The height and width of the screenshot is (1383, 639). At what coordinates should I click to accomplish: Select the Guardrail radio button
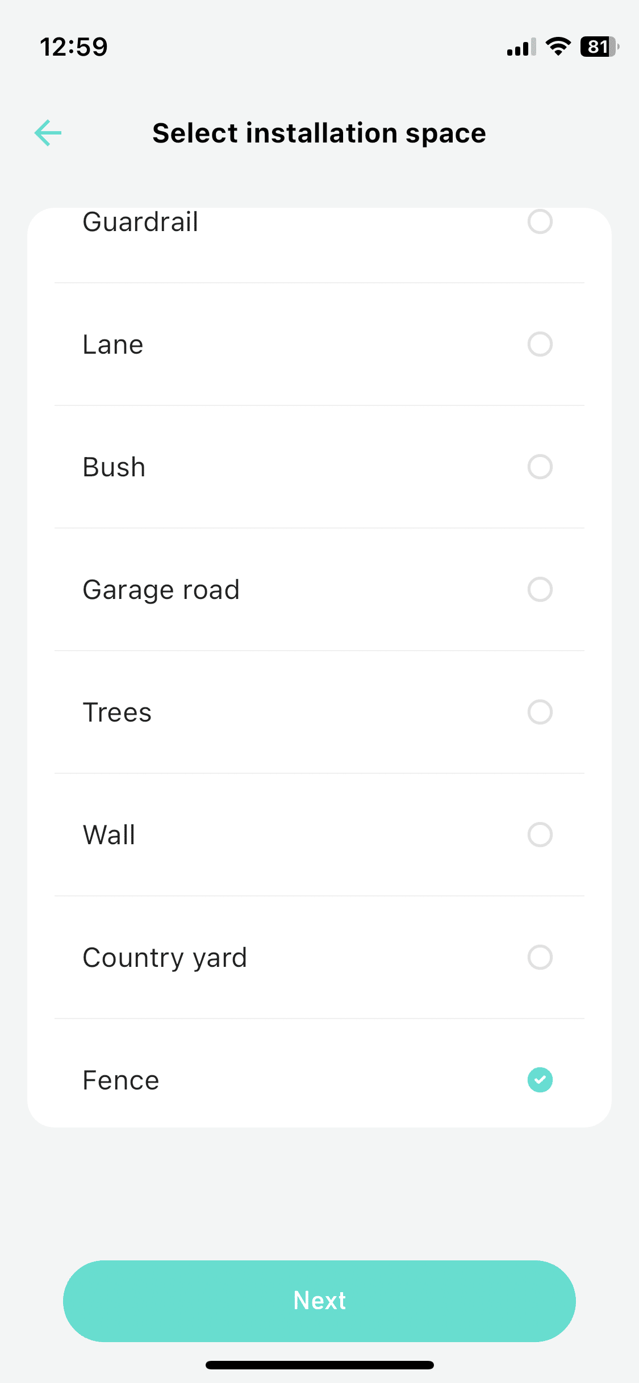(x=540, y=221)
